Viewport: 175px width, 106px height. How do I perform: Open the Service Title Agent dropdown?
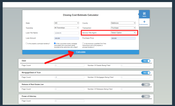123,33
